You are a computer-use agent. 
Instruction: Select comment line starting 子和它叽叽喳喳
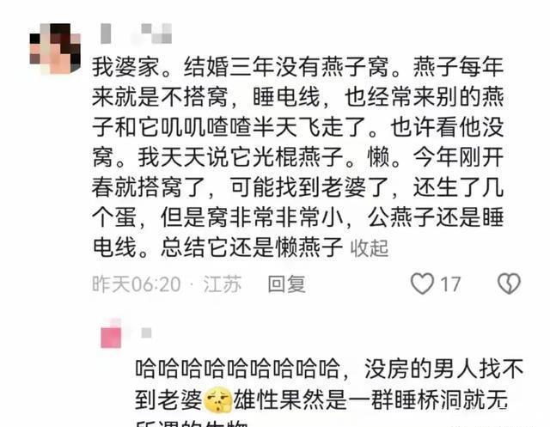click(x=298, y=127)
